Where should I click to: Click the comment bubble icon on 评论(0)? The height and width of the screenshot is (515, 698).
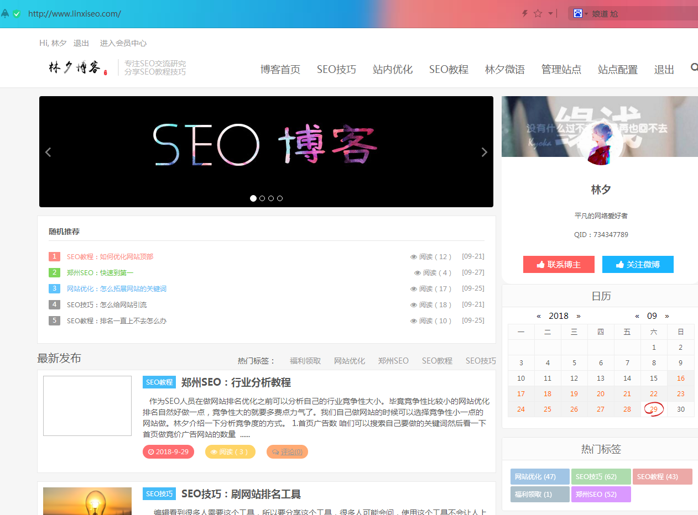coord(275,451)
